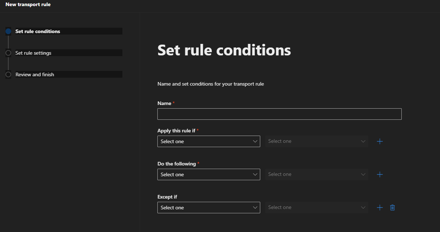Click the Set rule conditions step circle

click(8, 31)
